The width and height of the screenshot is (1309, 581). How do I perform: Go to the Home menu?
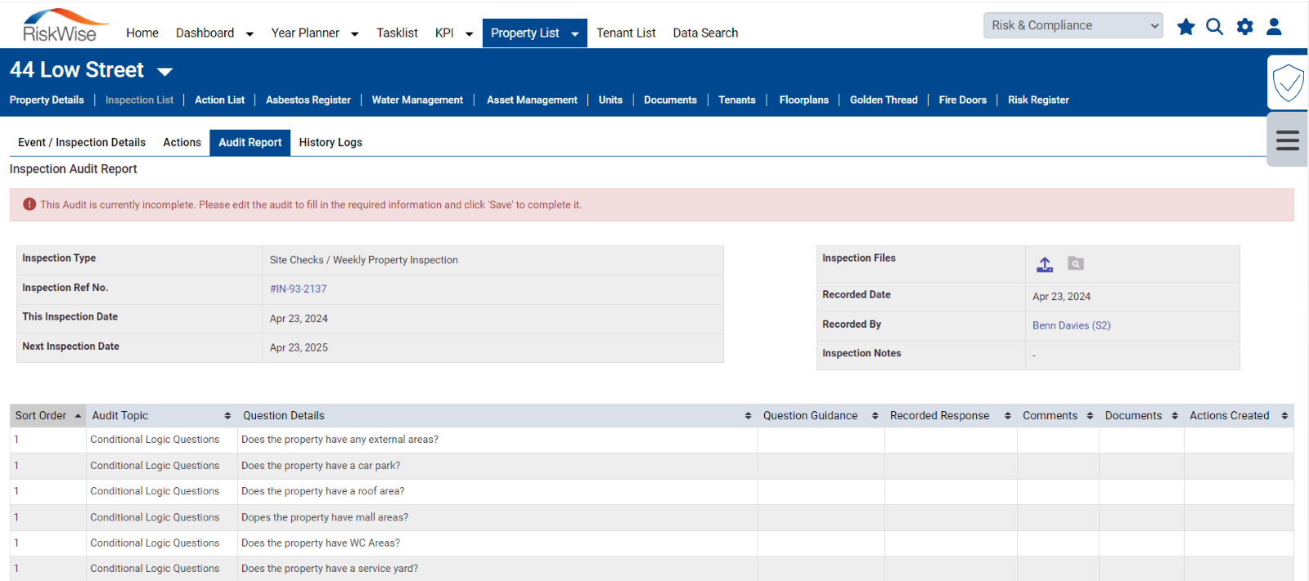pyautogui.click(x=142, y=33)
